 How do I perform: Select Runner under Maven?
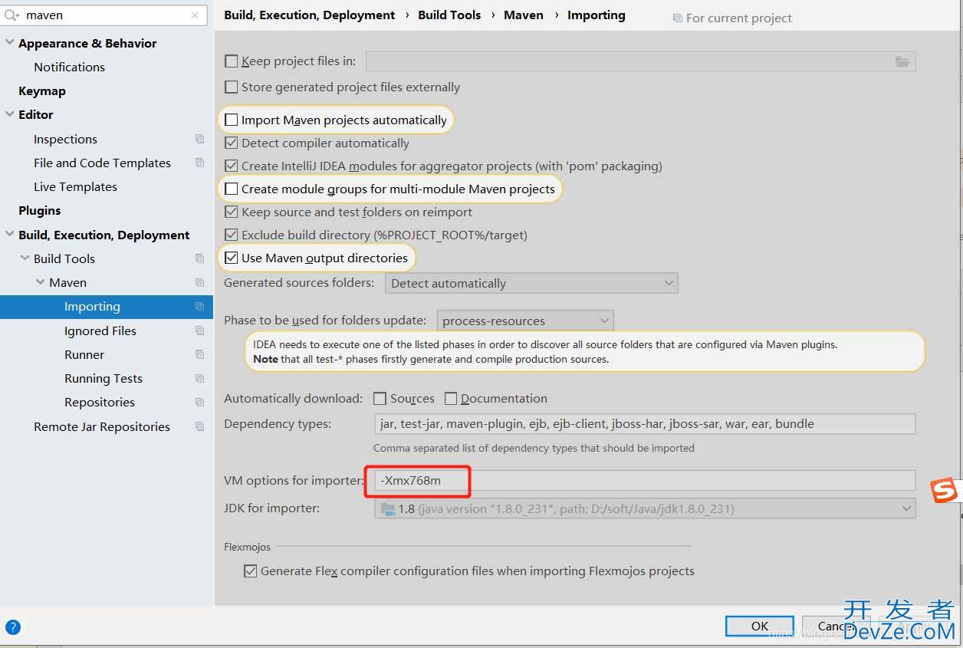coord(84,354)
